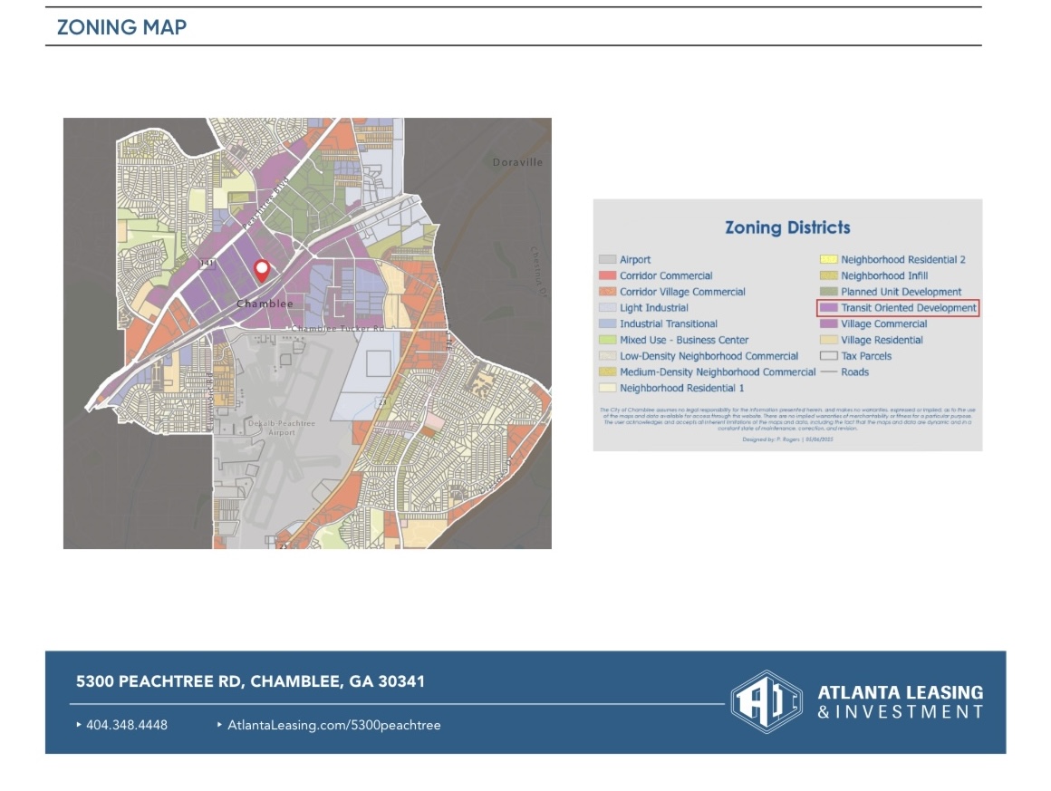This screenshot has width=1051, height=791.
Task: Click the red location pin on the map
Action: tap(262, 269)
